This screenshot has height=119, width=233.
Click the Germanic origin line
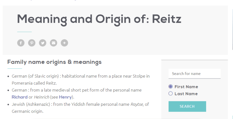27,112
